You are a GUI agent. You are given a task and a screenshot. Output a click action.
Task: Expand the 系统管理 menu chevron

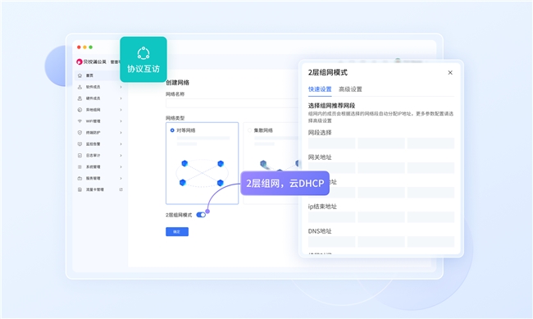pos(121,167)
